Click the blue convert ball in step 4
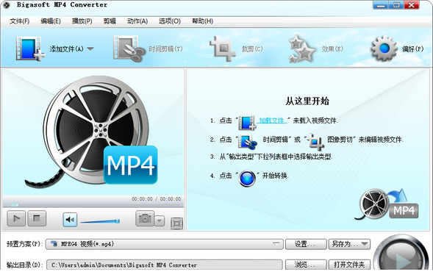This screenshot has width=433, height=280. [247, 178]
